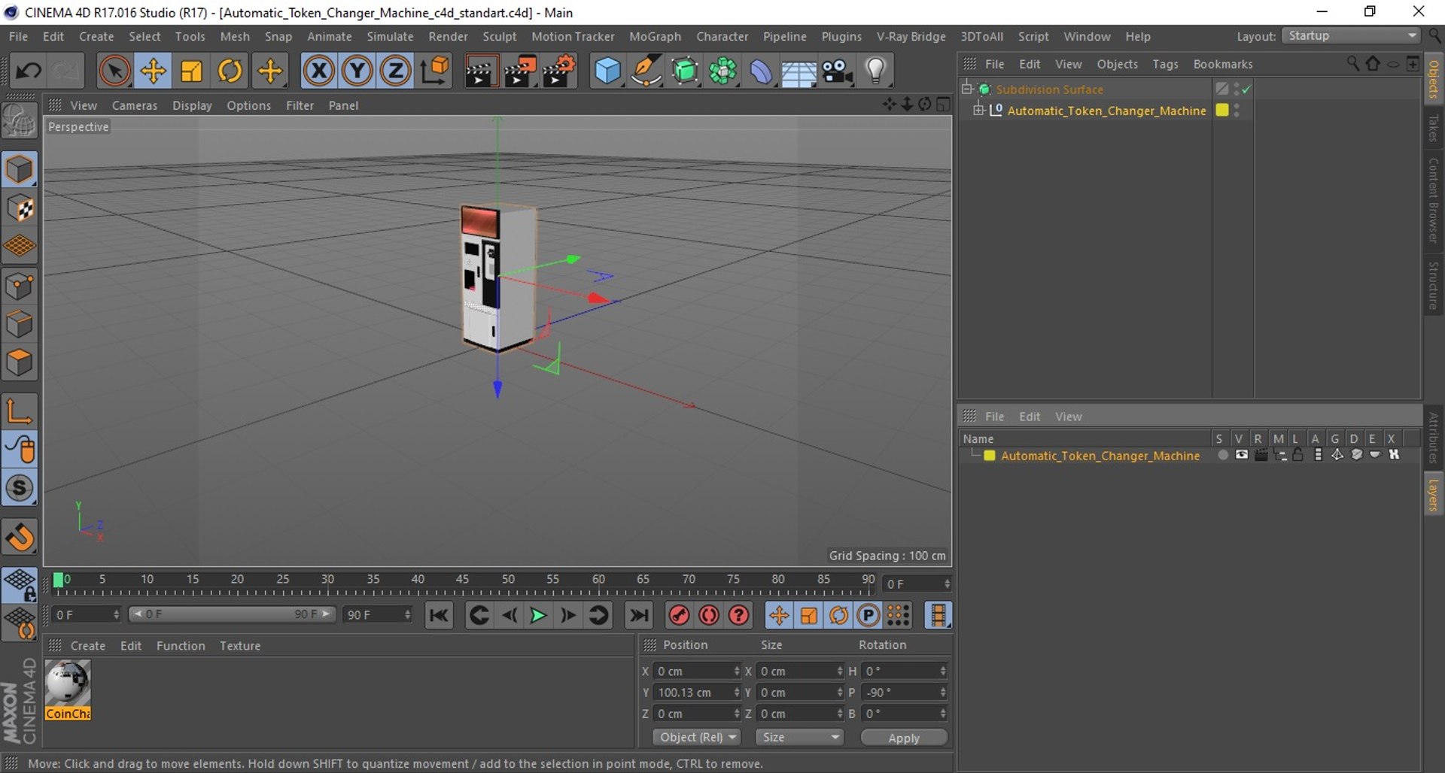Activate the Move tool in top toolbar
The width and height of the screenshot is (1445, 773).
[x=153, y=71]
